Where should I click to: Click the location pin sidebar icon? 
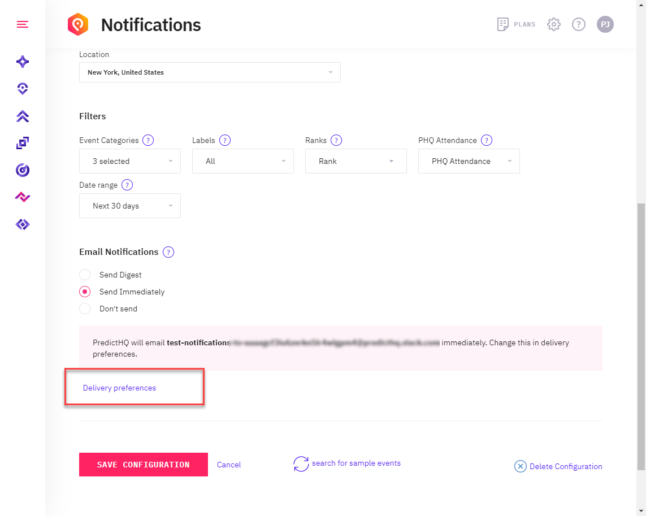23,89
